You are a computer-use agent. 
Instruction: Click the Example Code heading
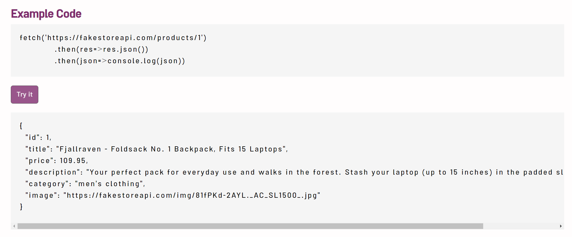click(x=46, y=14)
